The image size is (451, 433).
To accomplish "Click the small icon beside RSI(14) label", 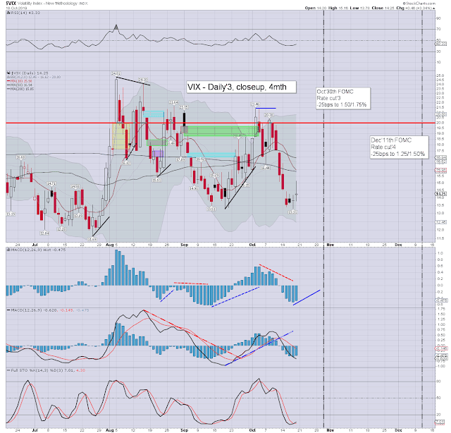I will coord(8,13).
